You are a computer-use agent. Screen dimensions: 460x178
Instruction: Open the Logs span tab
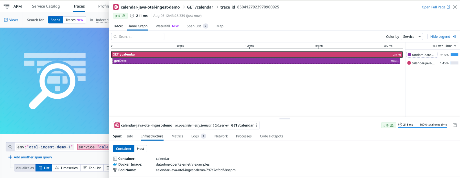coord(195,136)
